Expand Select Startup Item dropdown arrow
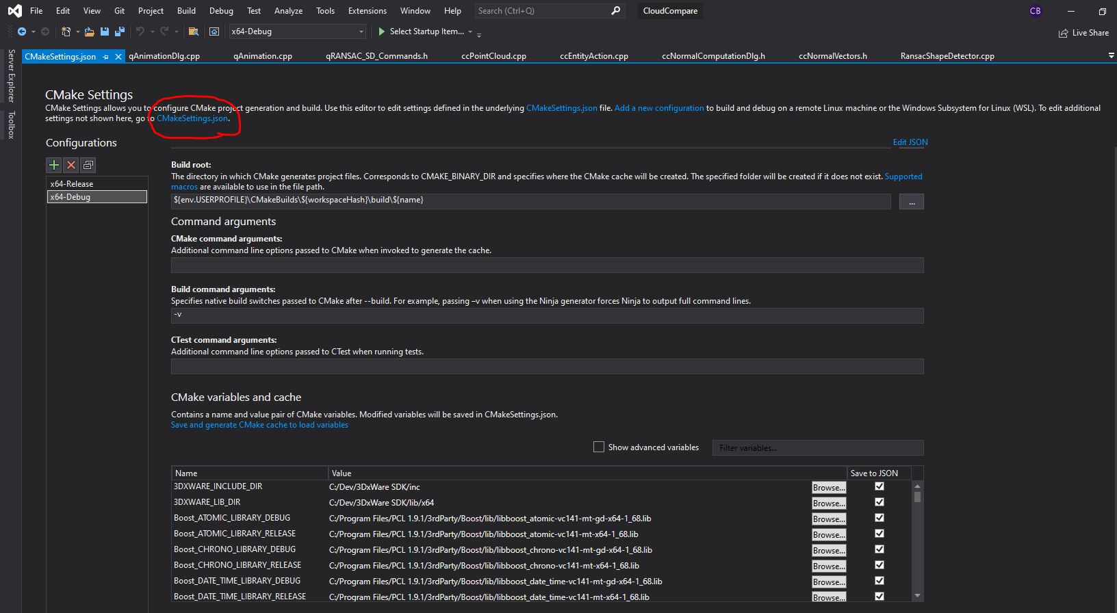The height and width of the screenshot is (613, 1117). click(x=470, y=31)
